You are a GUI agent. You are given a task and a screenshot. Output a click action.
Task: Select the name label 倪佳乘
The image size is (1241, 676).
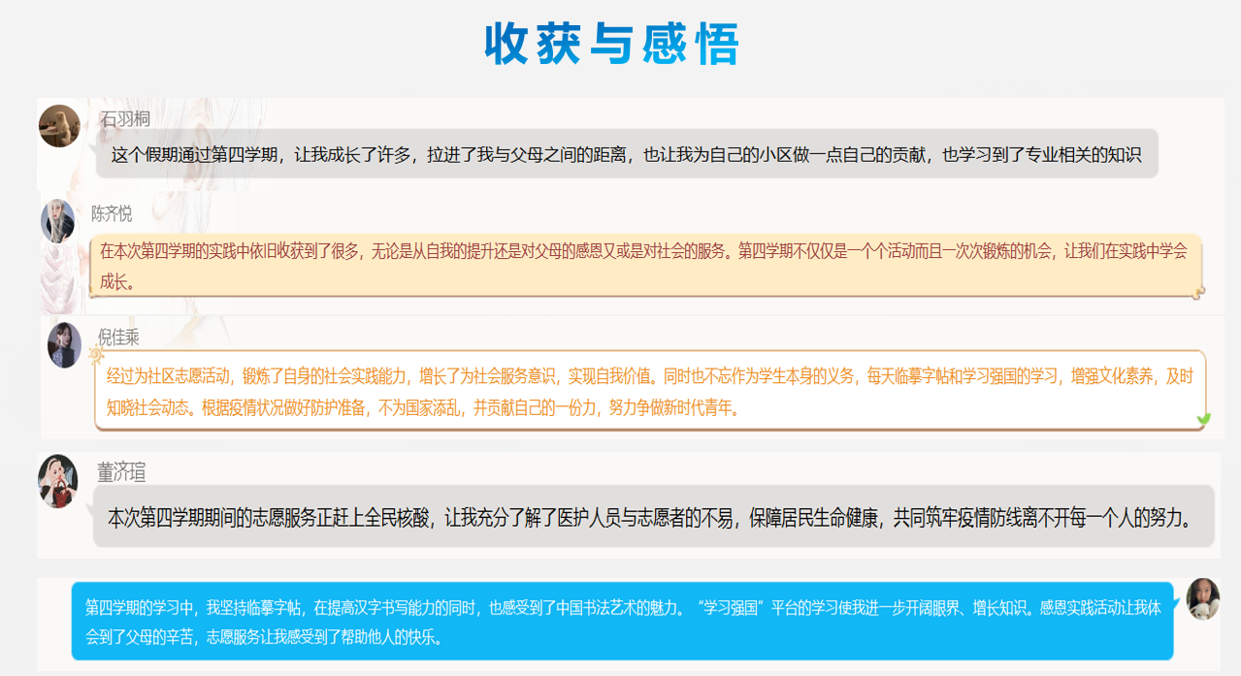(x=118, y=337)
